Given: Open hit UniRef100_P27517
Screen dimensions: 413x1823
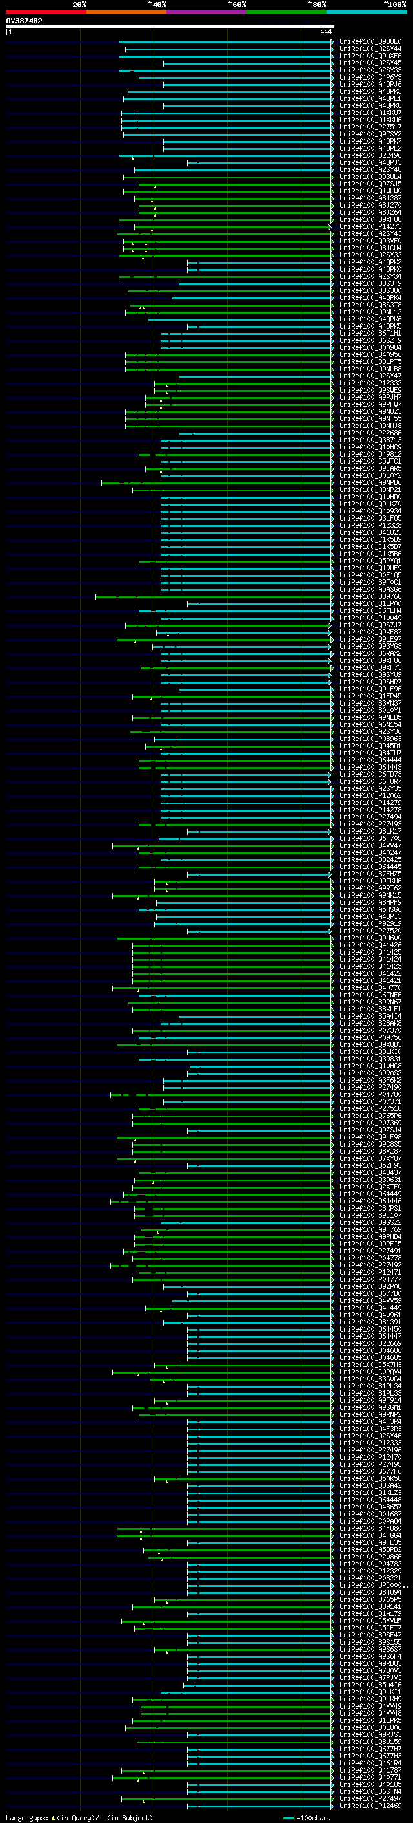Looking at the screenshot, I should pos(370,127).
